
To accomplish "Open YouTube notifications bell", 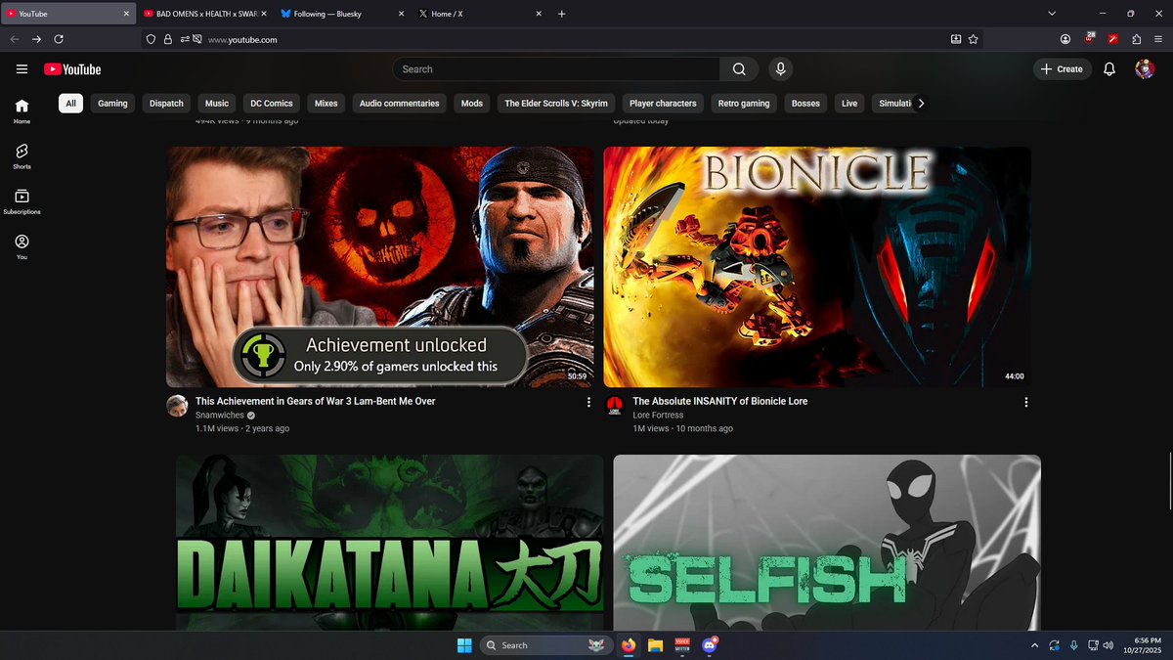I will pos(1109,69).
